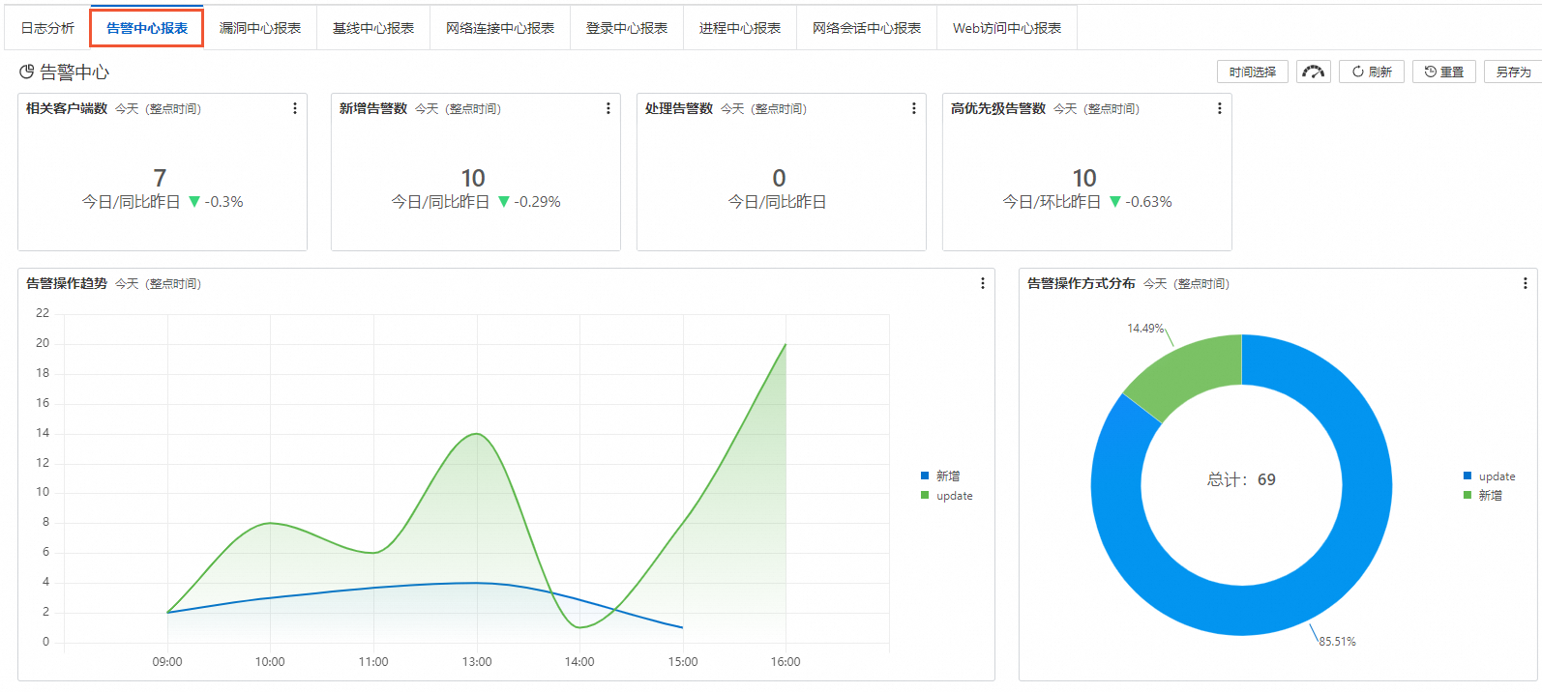Open more options for 处理告警数 card
1542x692 pixels.
coord(914,108)
